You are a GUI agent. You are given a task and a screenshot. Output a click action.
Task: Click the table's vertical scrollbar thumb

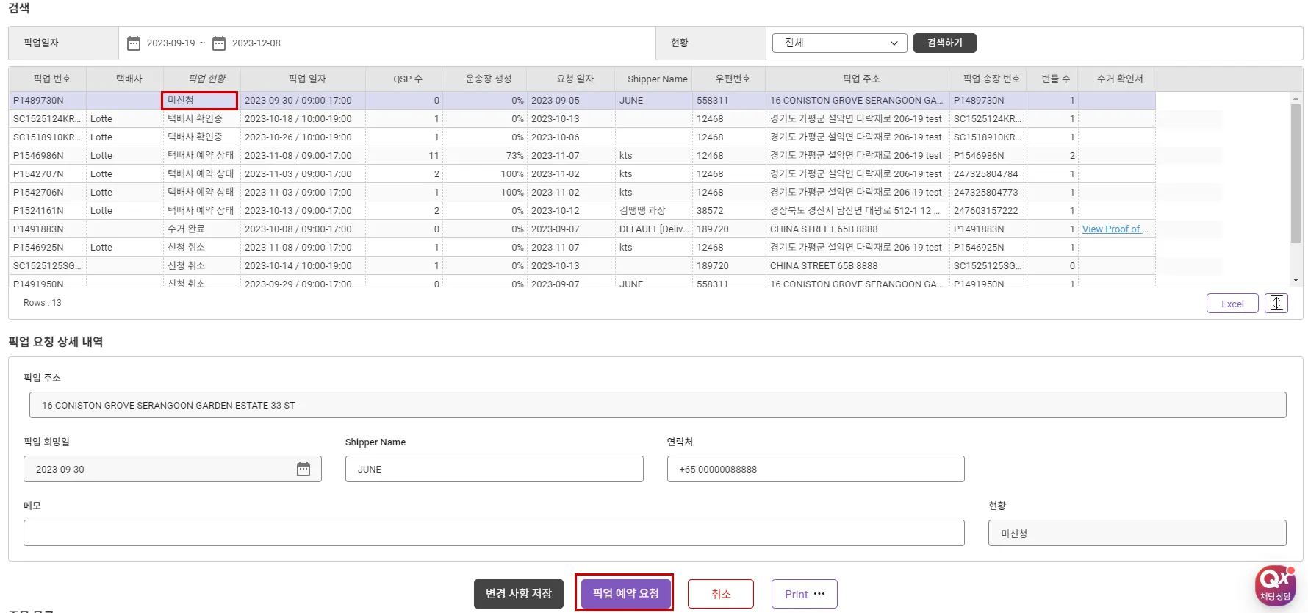(x=1296, y=173)
